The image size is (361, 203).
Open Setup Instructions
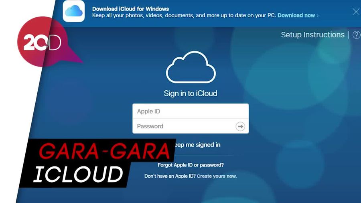pos(312,35)
